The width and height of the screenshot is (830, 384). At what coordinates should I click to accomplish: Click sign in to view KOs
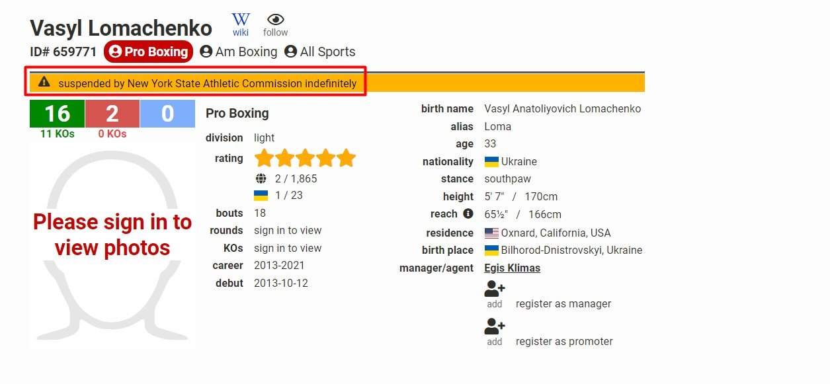pos(288,249)
